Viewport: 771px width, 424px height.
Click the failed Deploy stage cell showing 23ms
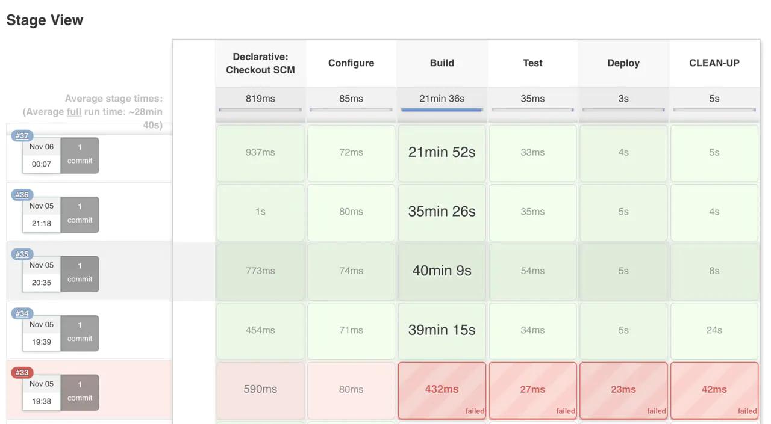[x=623, y=390]
